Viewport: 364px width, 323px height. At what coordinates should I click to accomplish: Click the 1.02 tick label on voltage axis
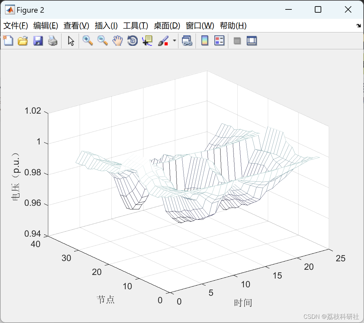[33, 111]
